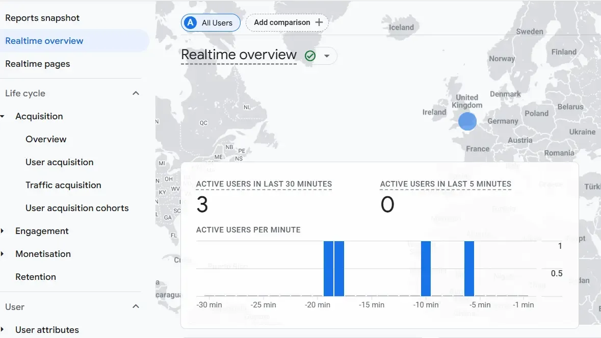This screenshot has height=338, width=601.
Task: Click the blue active-users dot over the United Kingdom
Action: click(467, 121)
